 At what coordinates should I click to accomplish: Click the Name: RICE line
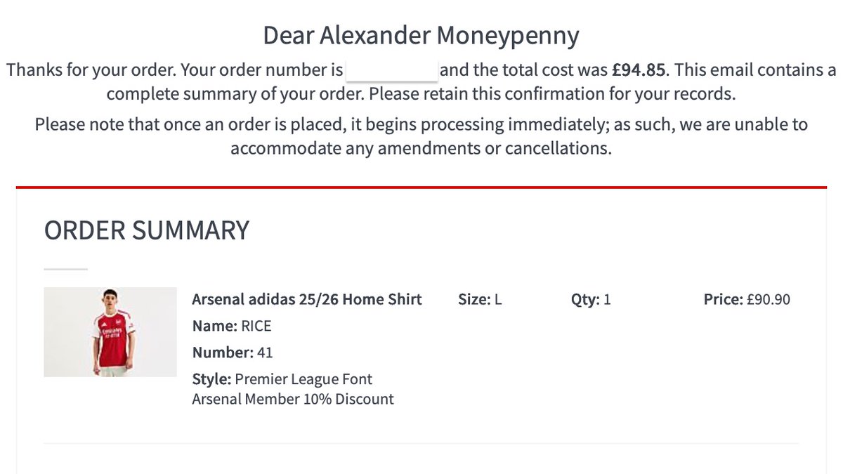click(x=232, y=326)
